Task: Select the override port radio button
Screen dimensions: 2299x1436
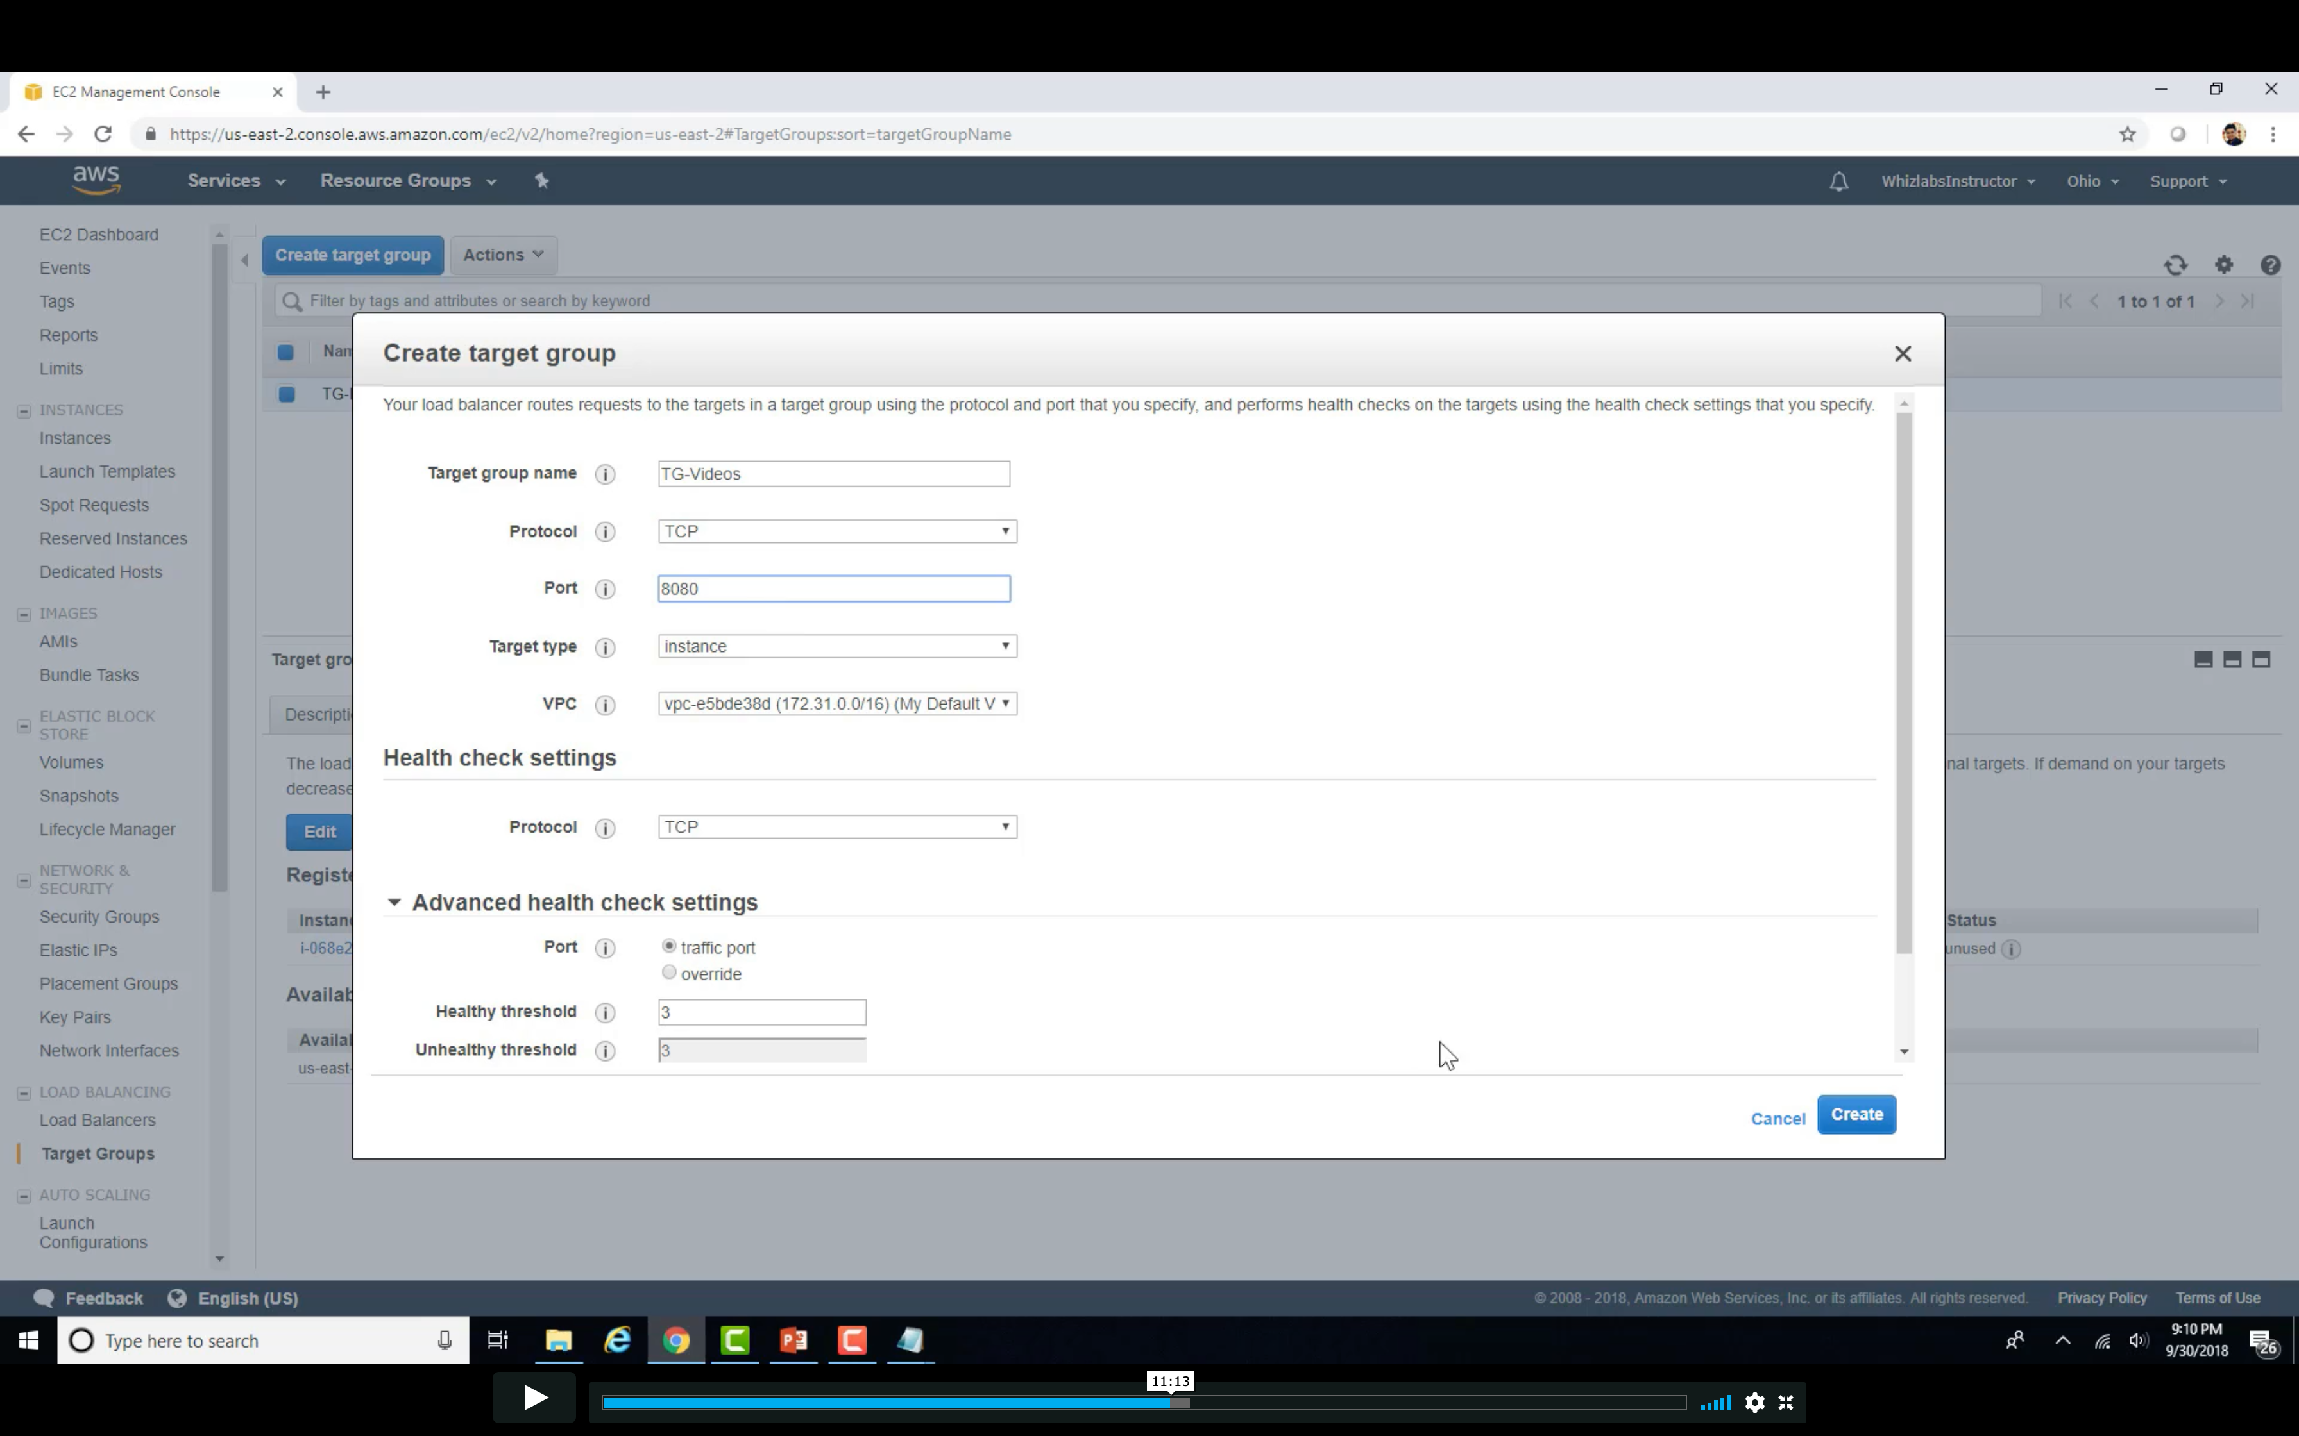Action: 669,973
